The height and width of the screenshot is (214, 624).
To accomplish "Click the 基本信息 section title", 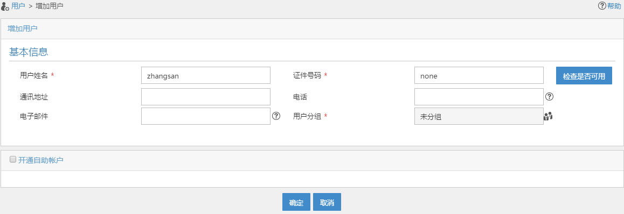I will click(28, 52).
